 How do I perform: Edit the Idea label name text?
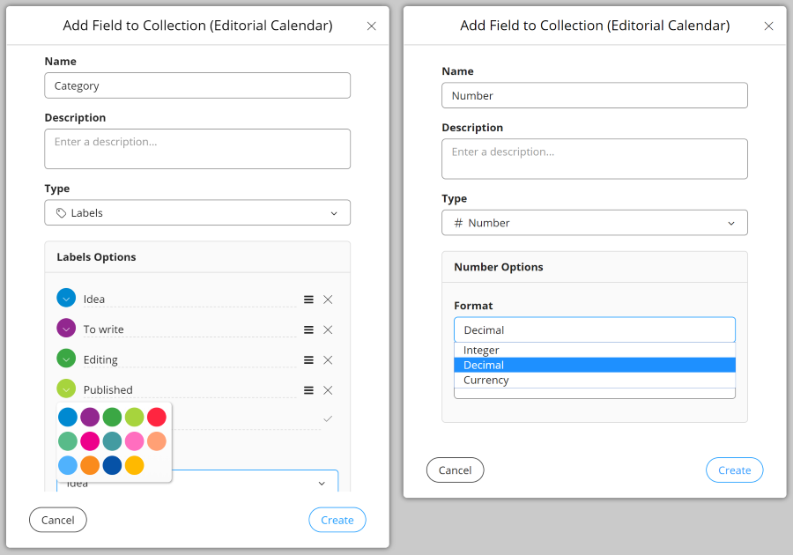coord(189,300)
